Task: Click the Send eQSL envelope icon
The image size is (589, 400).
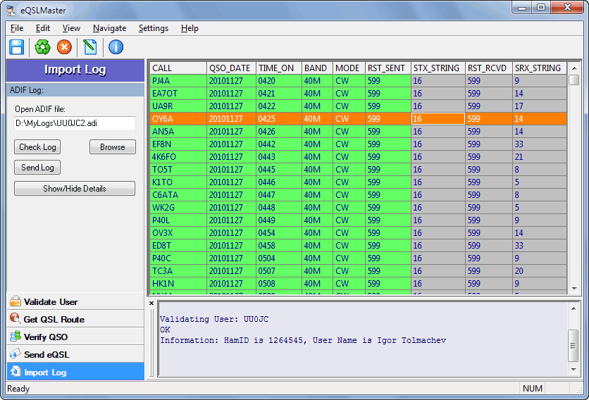Action: [x=15, y=354]
